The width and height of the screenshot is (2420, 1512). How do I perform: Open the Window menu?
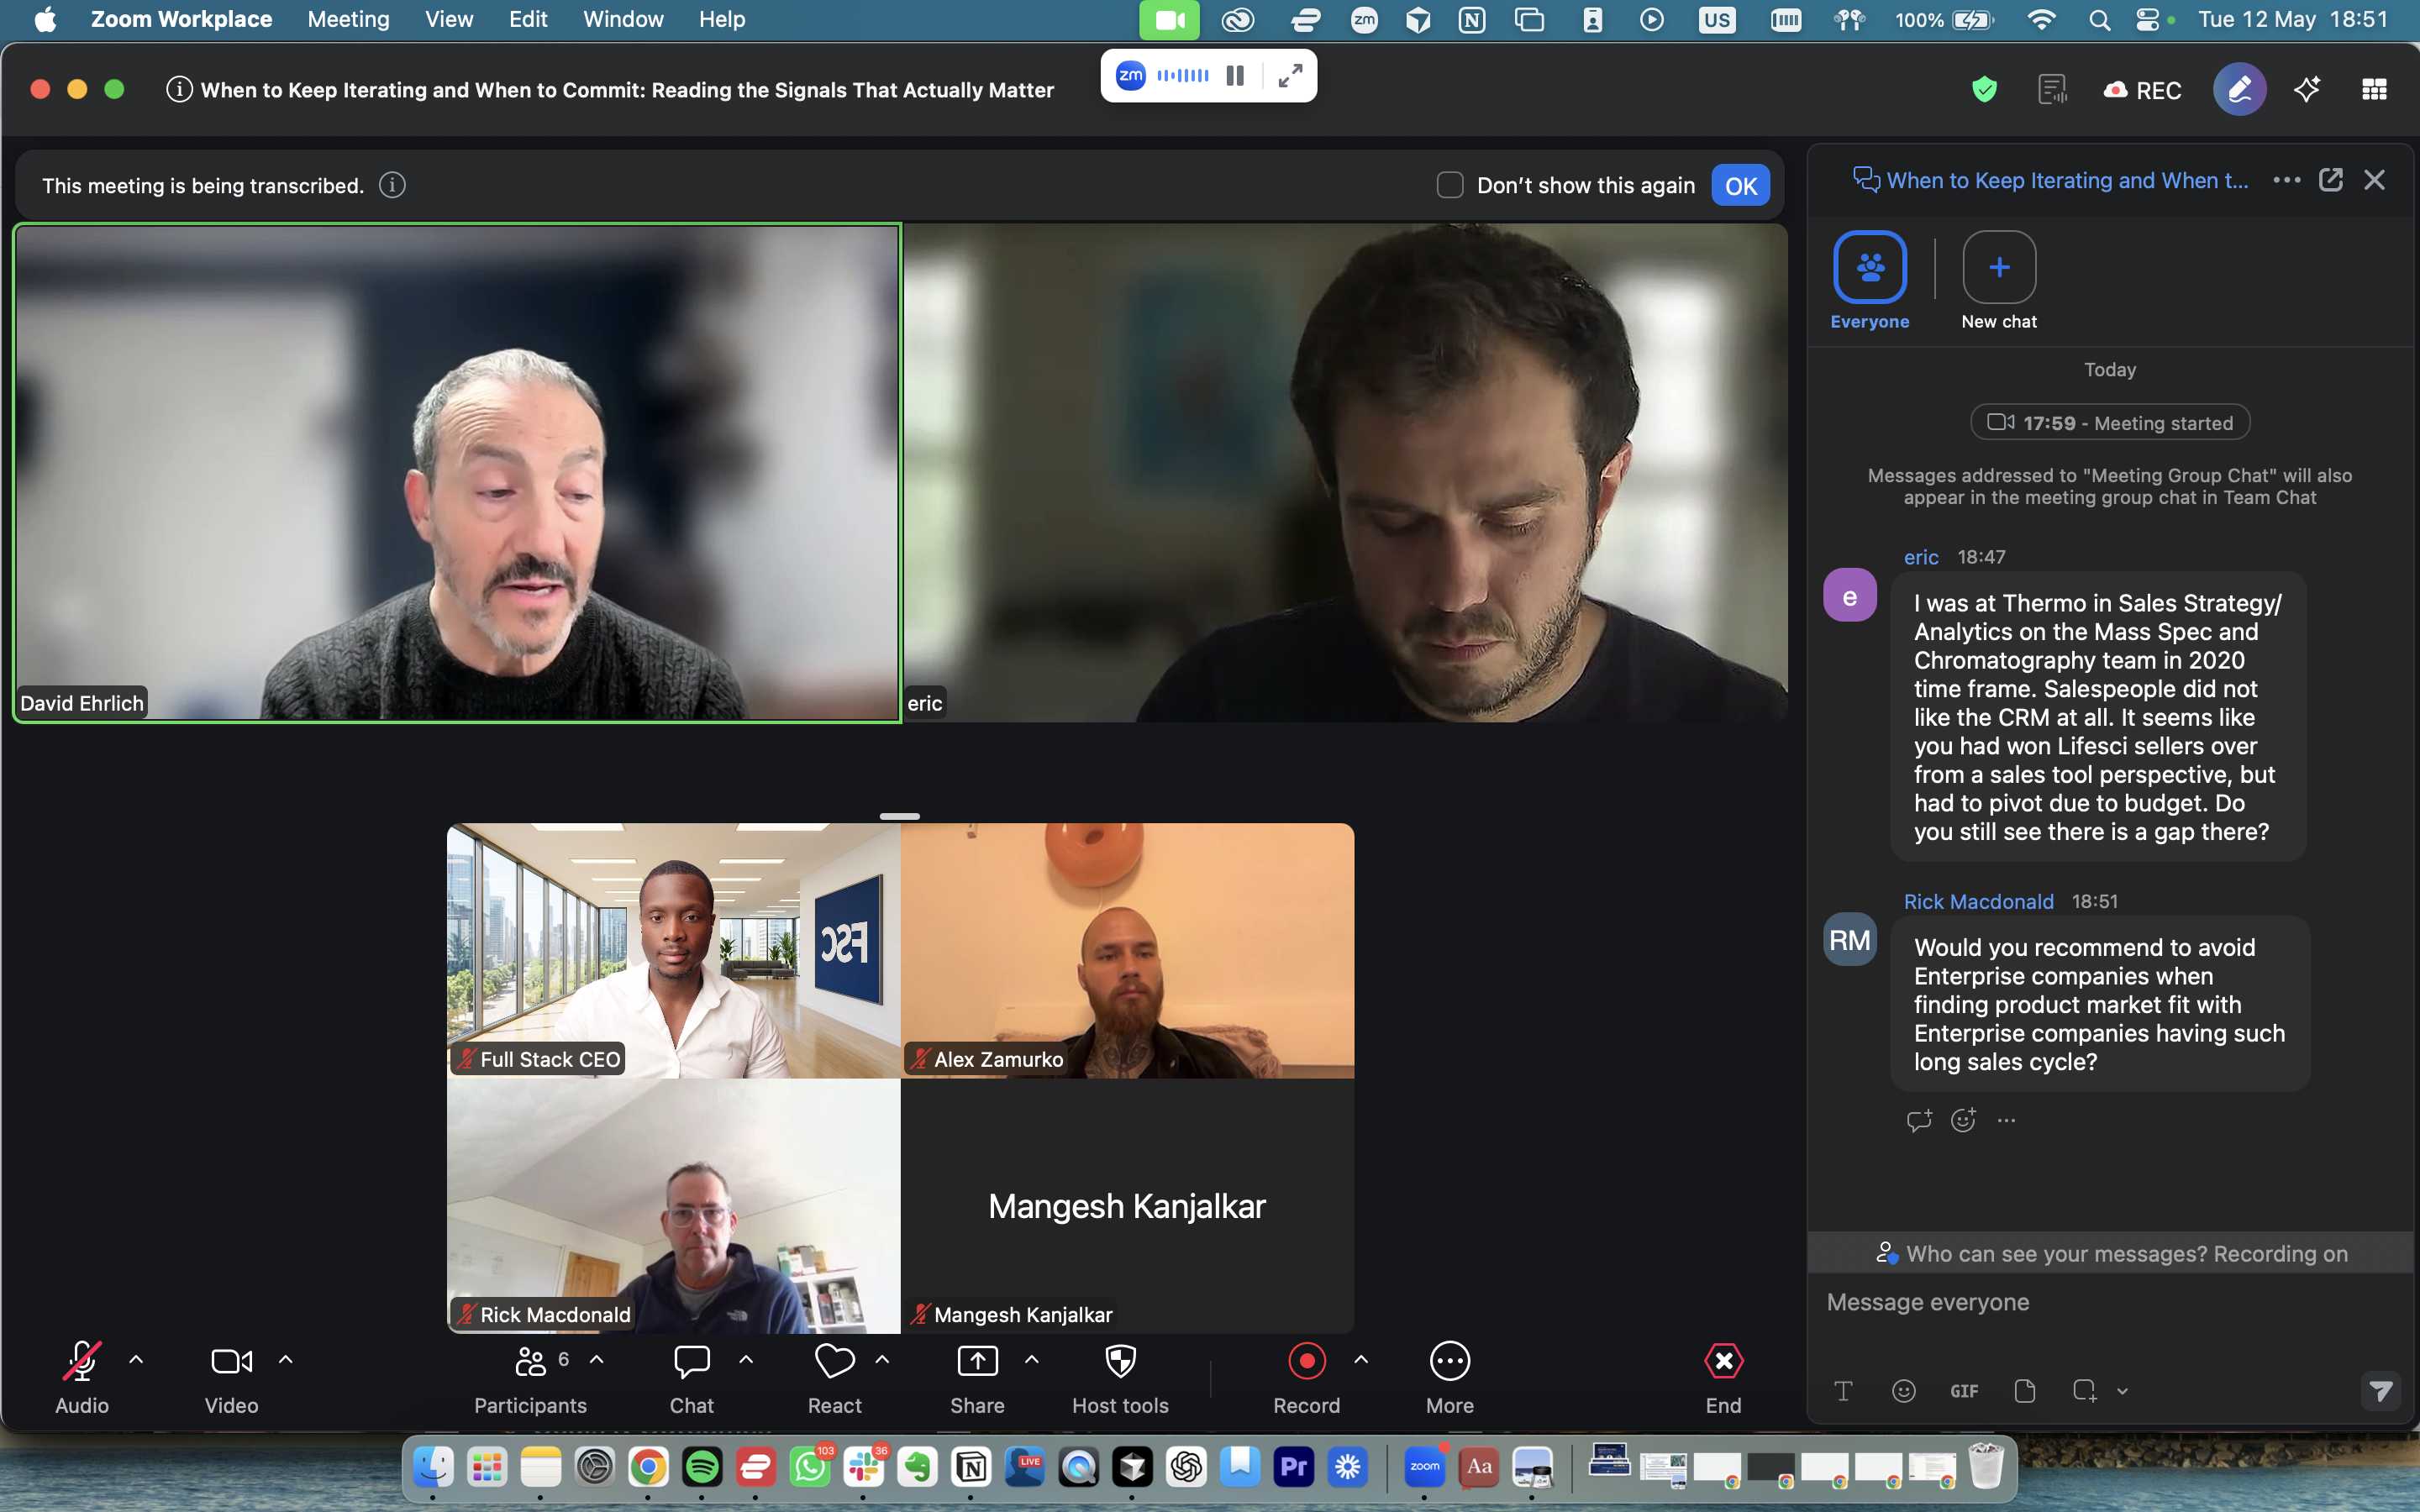click(622, 19)
